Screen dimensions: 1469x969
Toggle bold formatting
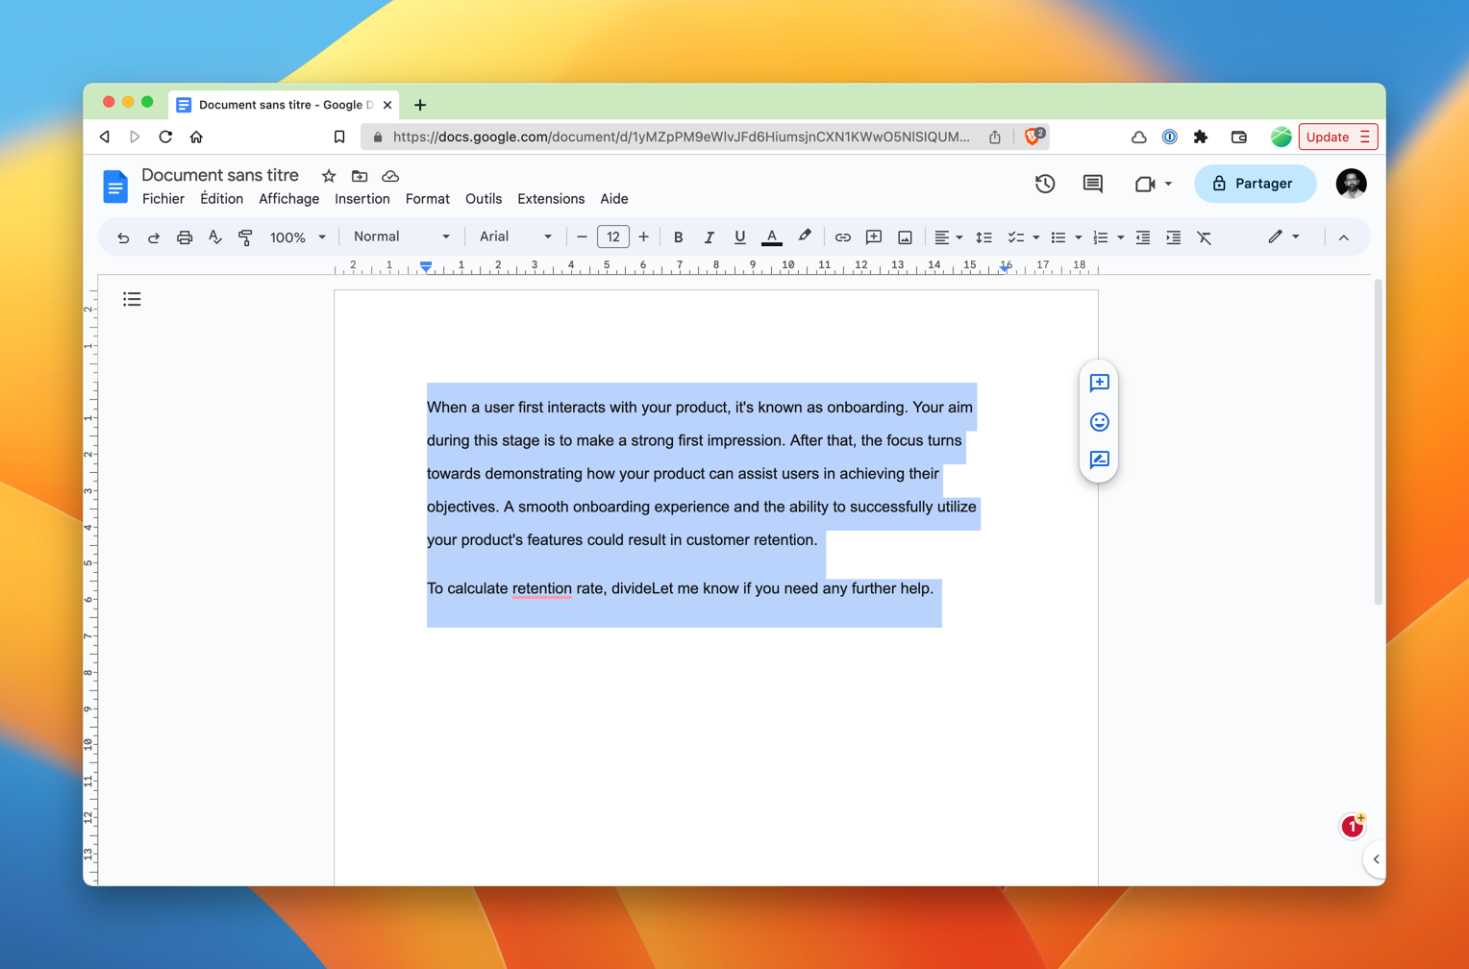(678, 237)
